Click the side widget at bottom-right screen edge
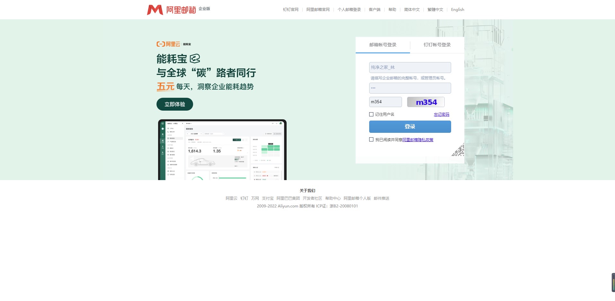 tap(613, 282)
